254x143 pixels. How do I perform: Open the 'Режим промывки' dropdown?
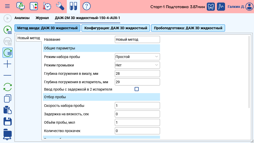click(137, 65)
